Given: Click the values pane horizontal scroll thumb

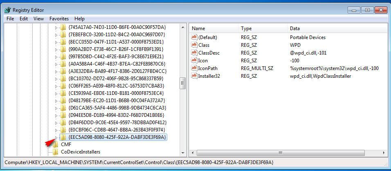Looking at the screenshot, I should 280,152.
